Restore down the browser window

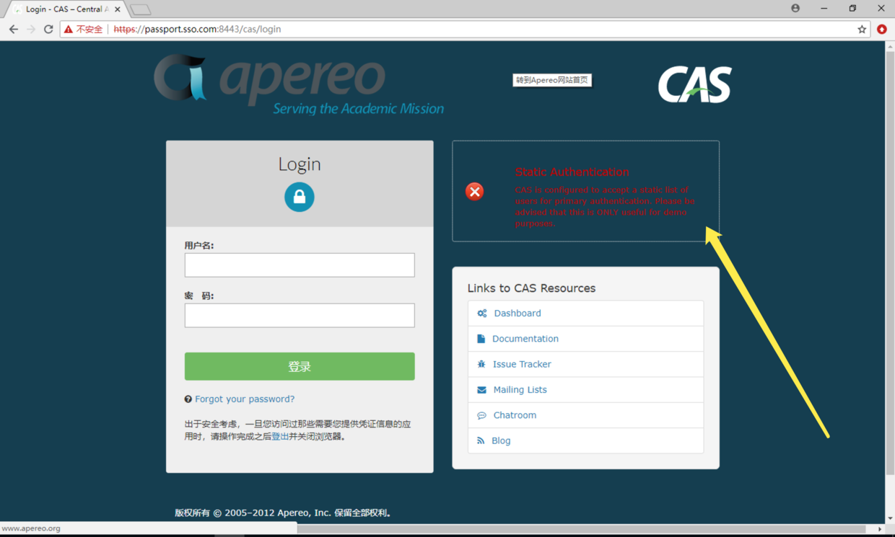[852, 9]
